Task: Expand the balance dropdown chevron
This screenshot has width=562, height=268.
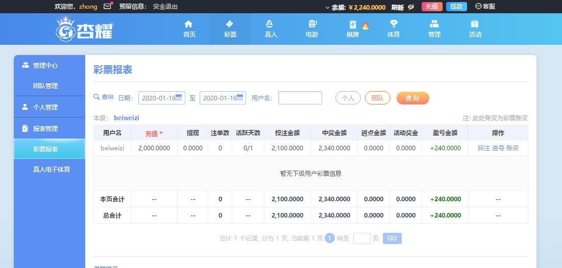Action: (327, 7)
